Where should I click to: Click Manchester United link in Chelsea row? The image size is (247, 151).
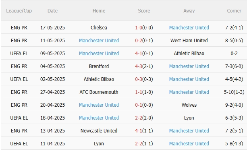(189, 28)
